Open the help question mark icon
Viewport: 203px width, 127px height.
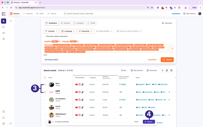(4, 112)
